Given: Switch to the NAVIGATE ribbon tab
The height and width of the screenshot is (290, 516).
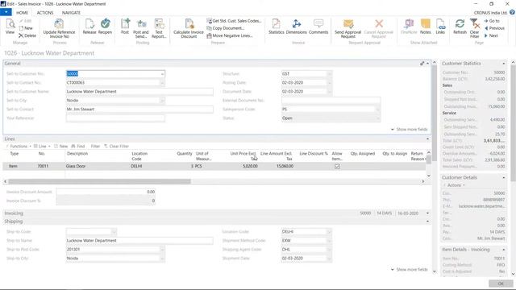Looking at the screenshot, I should point(71,13).
